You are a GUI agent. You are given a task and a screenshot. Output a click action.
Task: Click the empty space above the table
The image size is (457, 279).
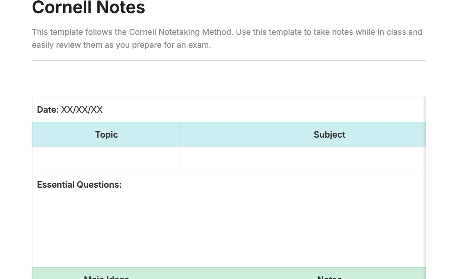(229, 79)
